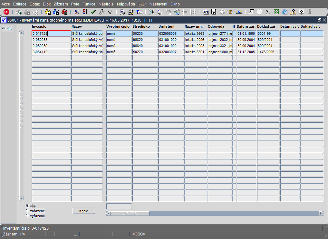Screen dimensions: 328x239
Task: Click the binoculars chart icon
Action: tap(251, 12)
